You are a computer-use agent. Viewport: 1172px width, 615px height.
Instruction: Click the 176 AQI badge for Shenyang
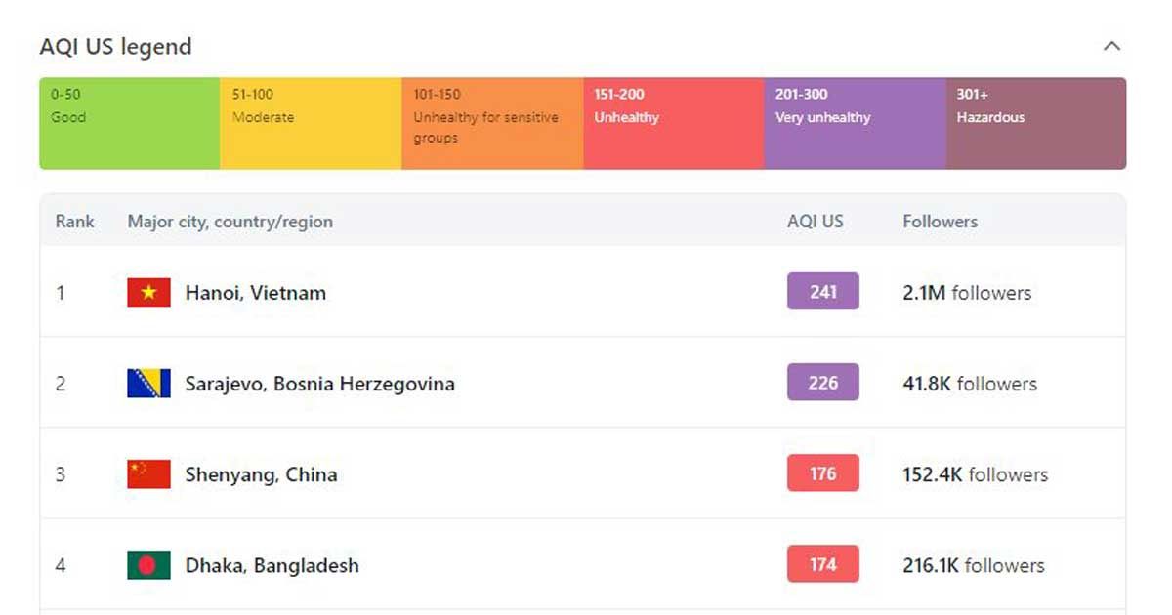pyautogui.click(x=823, y=473)
